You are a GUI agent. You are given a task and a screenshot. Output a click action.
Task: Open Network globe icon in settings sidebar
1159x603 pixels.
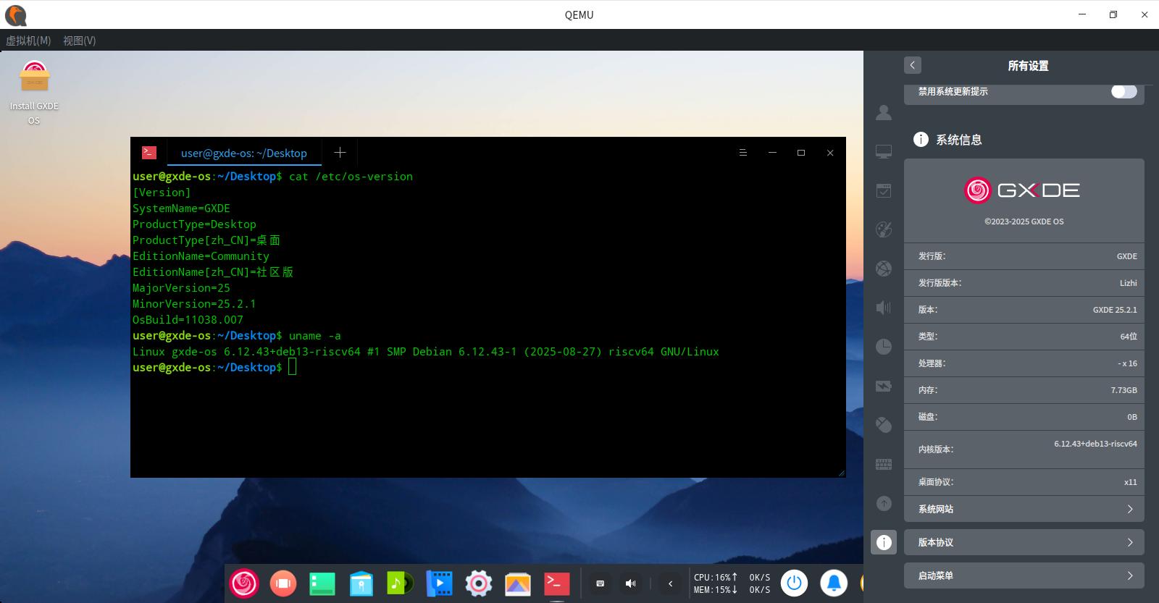coord(884,269)
